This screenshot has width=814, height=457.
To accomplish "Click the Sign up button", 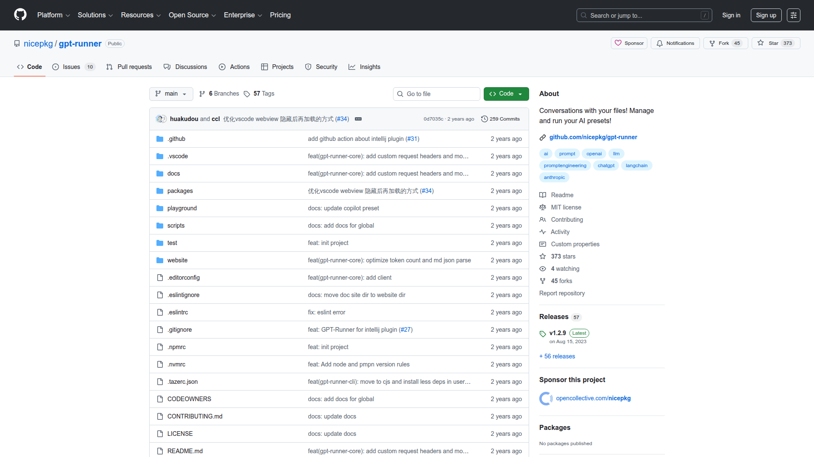I will coord(766,15).
